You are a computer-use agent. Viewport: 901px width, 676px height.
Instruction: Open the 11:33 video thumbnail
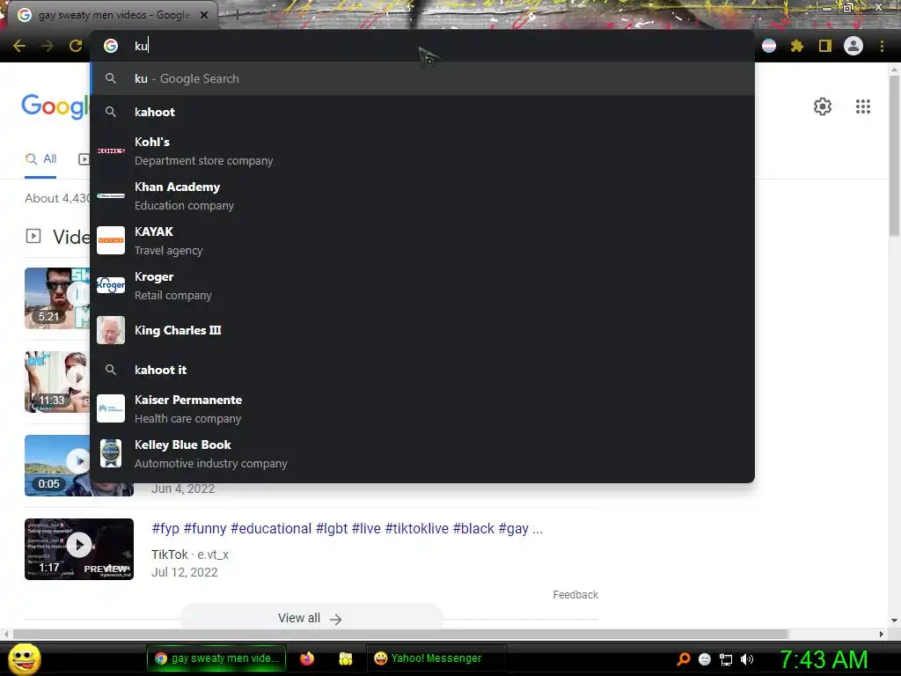click(57, 382)
